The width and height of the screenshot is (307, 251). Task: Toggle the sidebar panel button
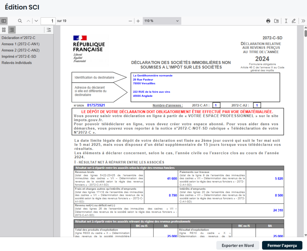pos(4,21)
